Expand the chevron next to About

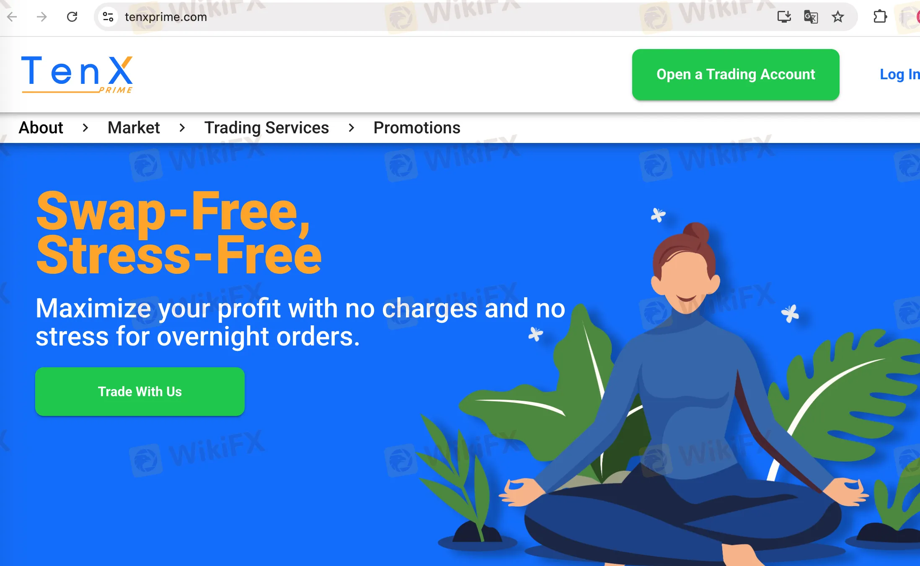click(85, 127)
